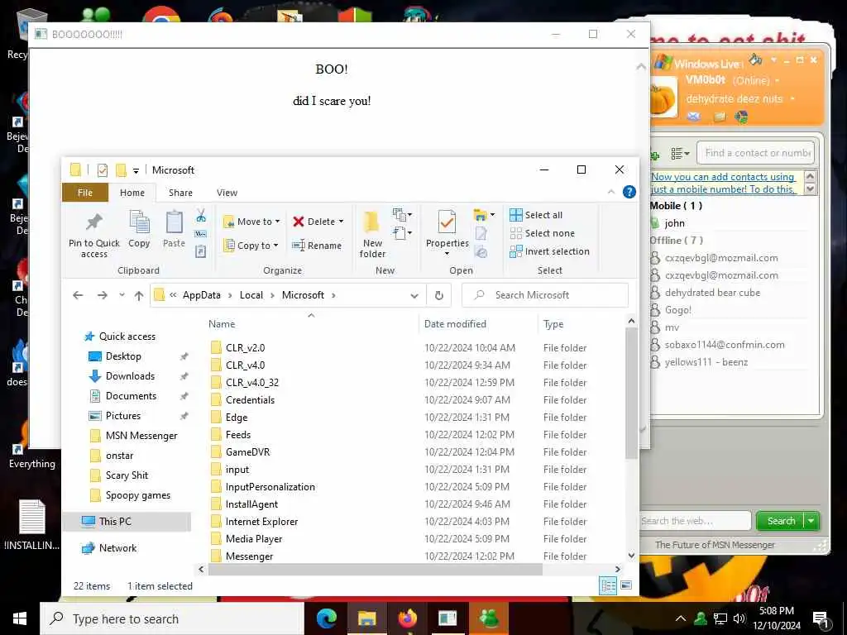The image size is (847, 635).
Task: Open Network in navigation pane
Action: point(117,548)
